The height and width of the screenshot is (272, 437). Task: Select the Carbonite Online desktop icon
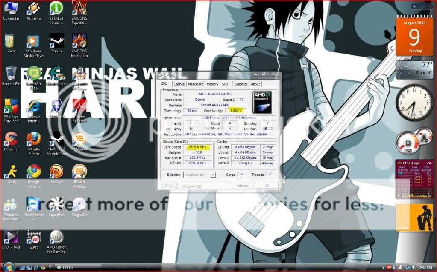pos(79,78)
